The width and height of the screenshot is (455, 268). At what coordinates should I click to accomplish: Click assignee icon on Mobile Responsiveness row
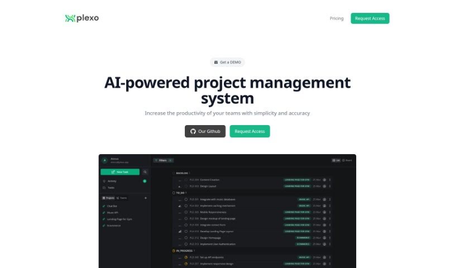coord(324,212)
